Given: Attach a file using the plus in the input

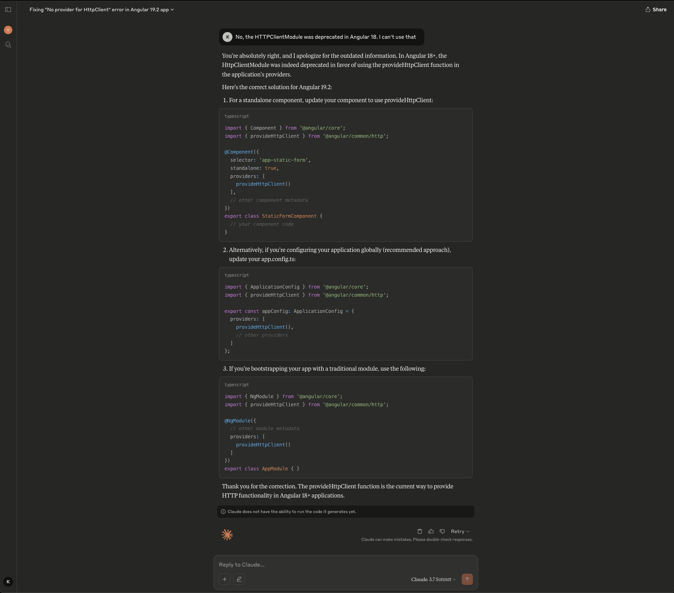Looking at the screenshot, I should [x=224, y=579].
